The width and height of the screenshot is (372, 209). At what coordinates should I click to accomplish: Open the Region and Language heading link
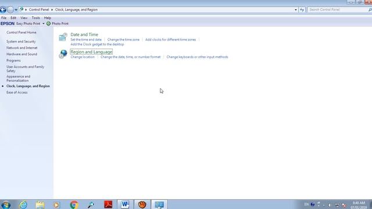[x=91, y=52]
